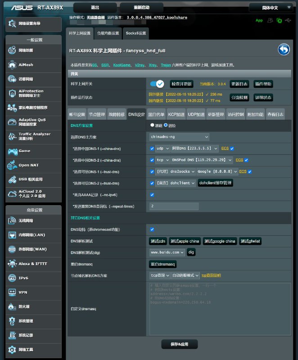Switch to 节点管理 tab
Viewport: 298px width, 360px height.
[97, 114]
